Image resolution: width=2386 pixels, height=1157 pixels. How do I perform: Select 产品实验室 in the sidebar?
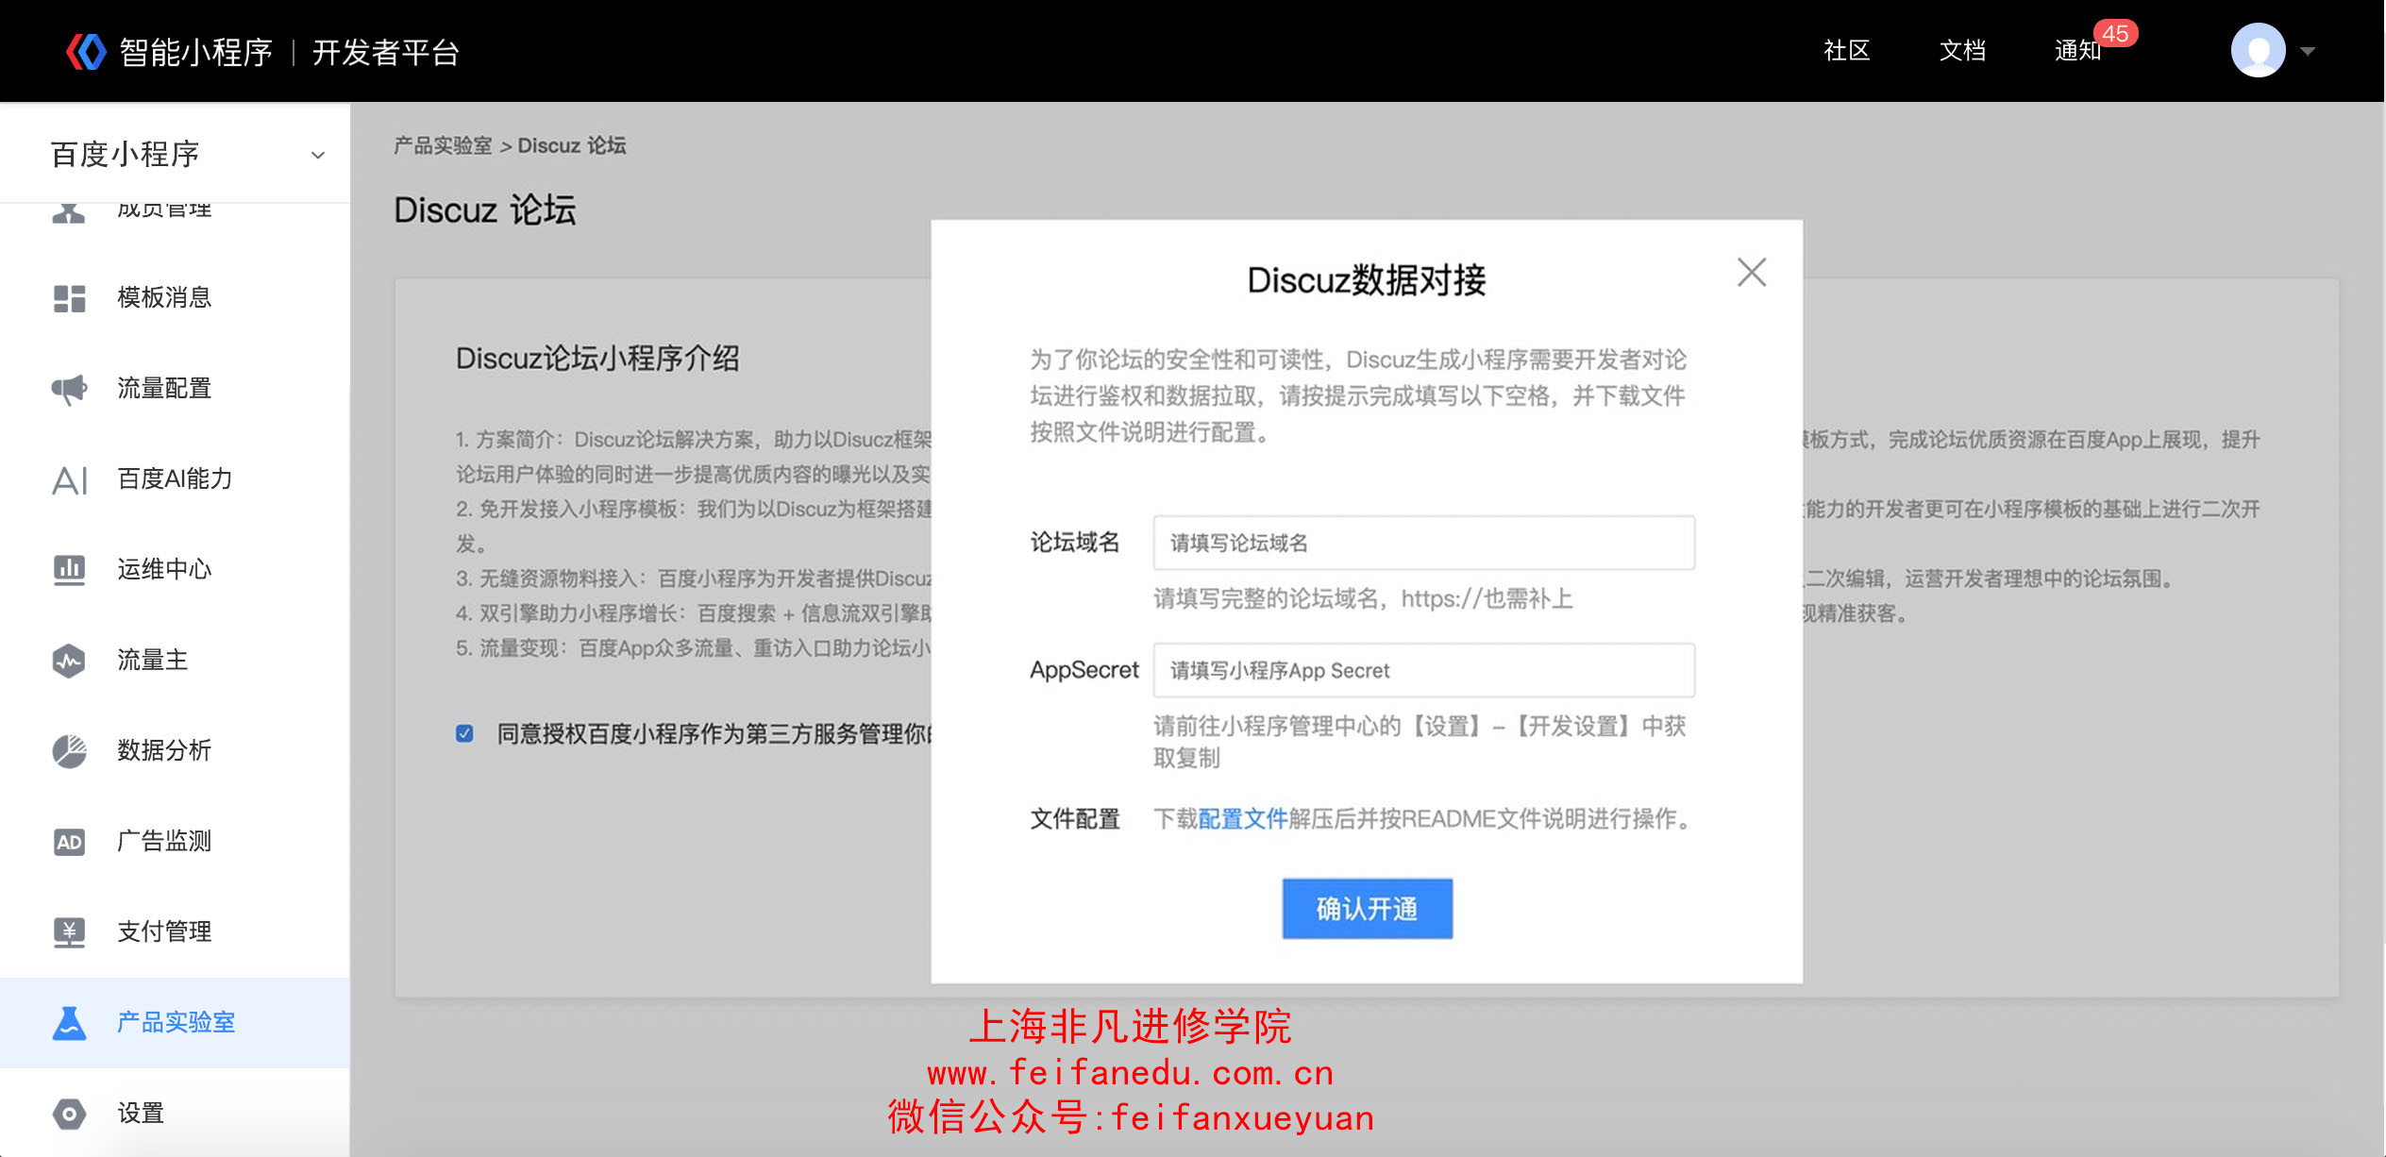click(x=176, y=1023)
